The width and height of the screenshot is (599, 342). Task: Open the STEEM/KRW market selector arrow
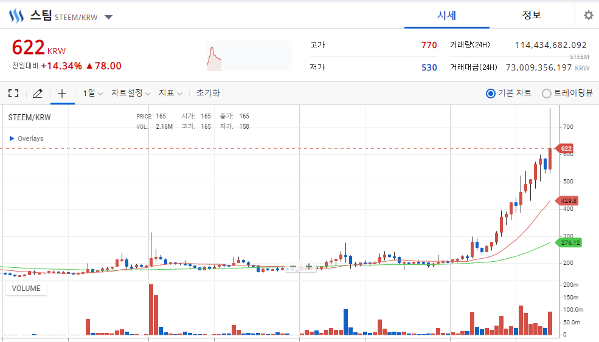tap(108, 17)
